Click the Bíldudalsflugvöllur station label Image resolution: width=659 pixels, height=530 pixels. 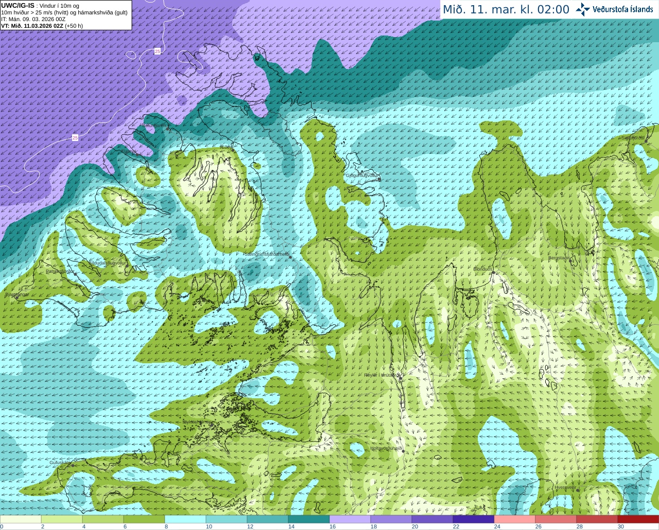(x=107, y=262)
